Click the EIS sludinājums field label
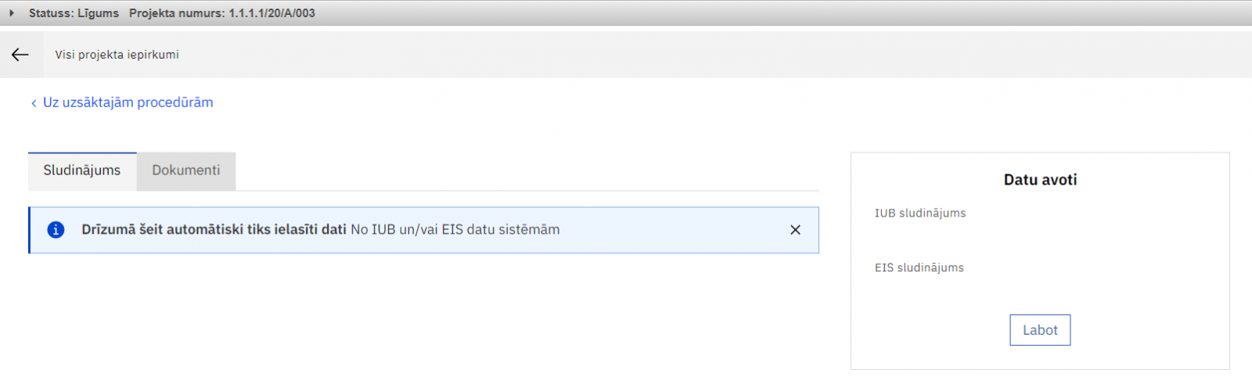Image resolution: width=1252 pixels, height=380 pixels. [919, 267]
